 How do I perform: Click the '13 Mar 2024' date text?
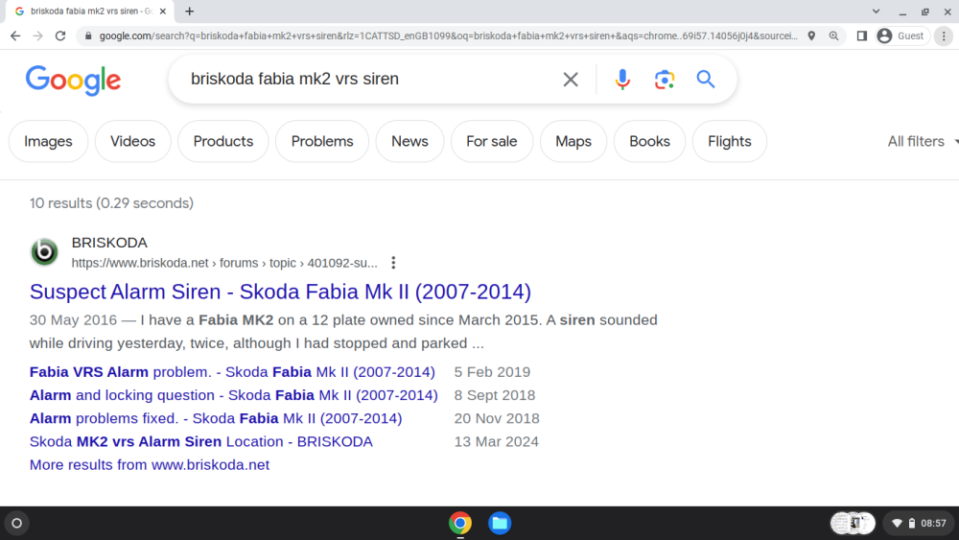(496, 441)
